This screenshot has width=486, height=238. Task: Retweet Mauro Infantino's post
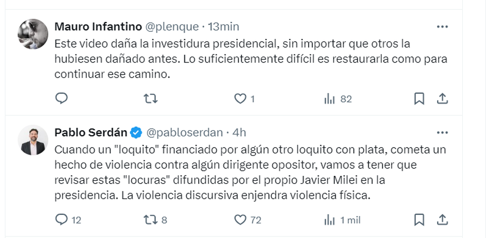[151, 99]
